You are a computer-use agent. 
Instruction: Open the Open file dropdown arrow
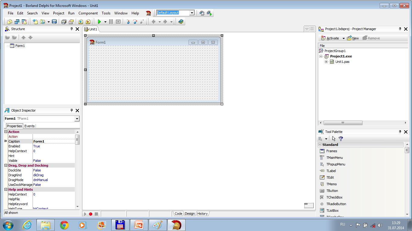49,22
